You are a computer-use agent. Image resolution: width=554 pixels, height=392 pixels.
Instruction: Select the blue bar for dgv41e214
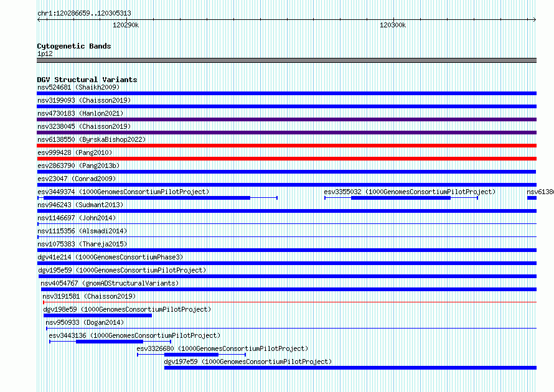(286, 263)
